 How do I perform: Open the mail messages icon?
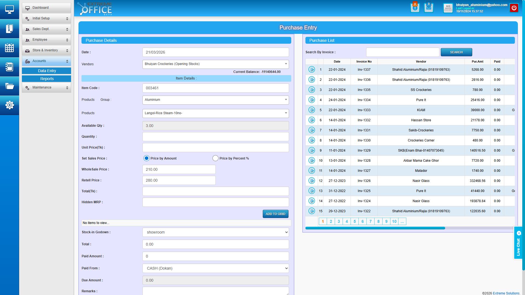pyautogui.click(x=428, y=8)
